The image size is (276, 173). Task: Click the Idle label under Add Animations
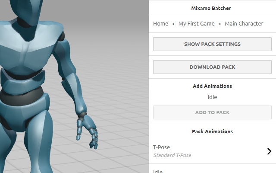click(212, 97)
